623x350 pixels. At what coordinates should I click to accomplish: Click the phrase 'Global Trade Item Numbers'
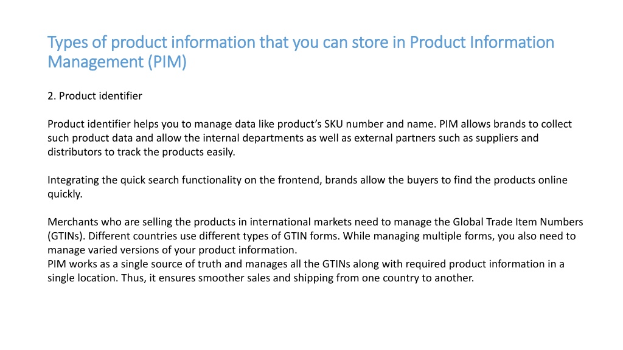(x=518, y=222)
